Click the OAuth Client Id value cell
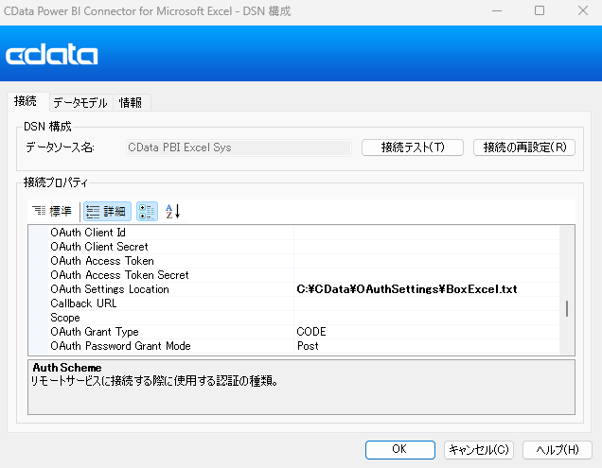This screenshot has height=468, width=602. (426, 233)
